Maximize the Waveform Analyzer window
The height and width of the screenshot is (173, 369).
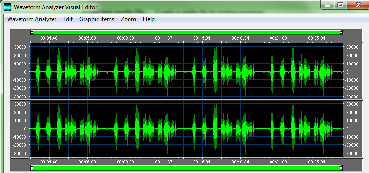pyautogui.click(x=340, y=5)
